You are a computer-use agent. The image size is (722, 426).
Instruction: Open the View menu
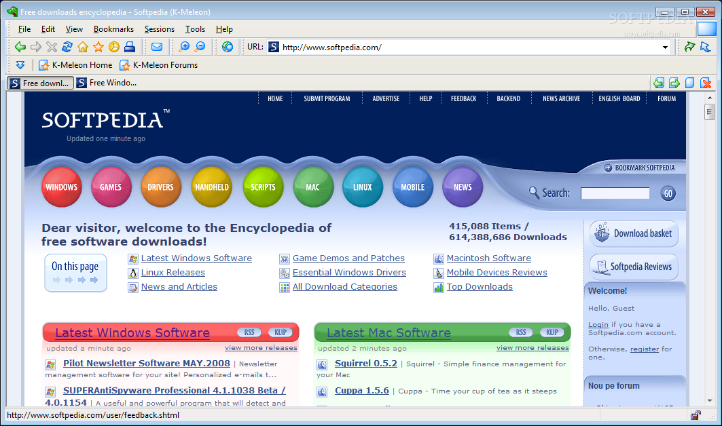[74, 29]
